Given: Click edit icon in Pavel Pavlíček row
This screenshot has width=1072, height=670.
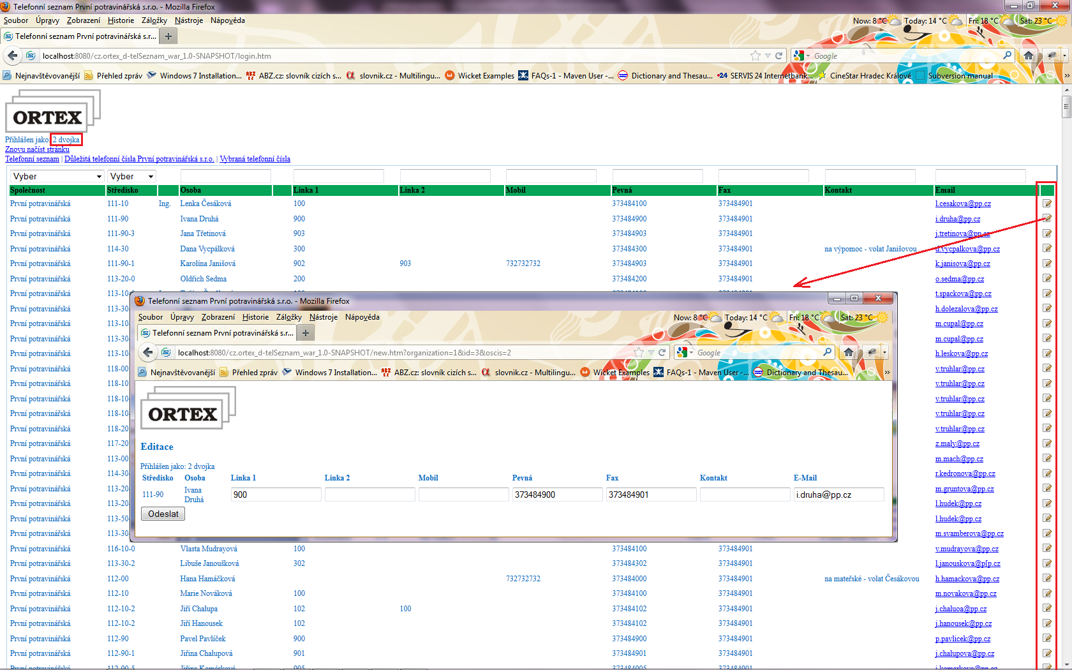Looking at the screenshot, I should 1047,639.
